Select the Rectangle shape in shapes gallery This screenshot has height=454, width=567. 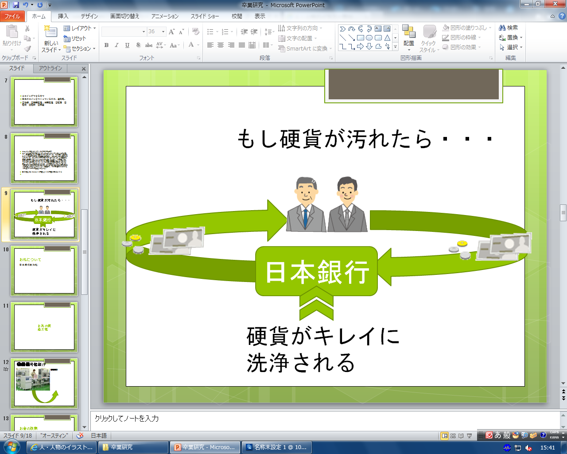pos(361,38)
